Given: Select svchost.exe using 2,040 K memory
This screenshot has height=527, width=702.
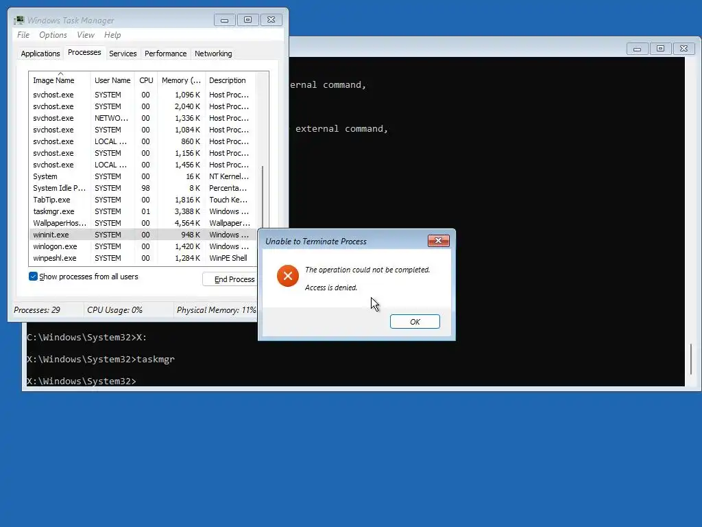Looking at the screenshot, I should 143,106.
